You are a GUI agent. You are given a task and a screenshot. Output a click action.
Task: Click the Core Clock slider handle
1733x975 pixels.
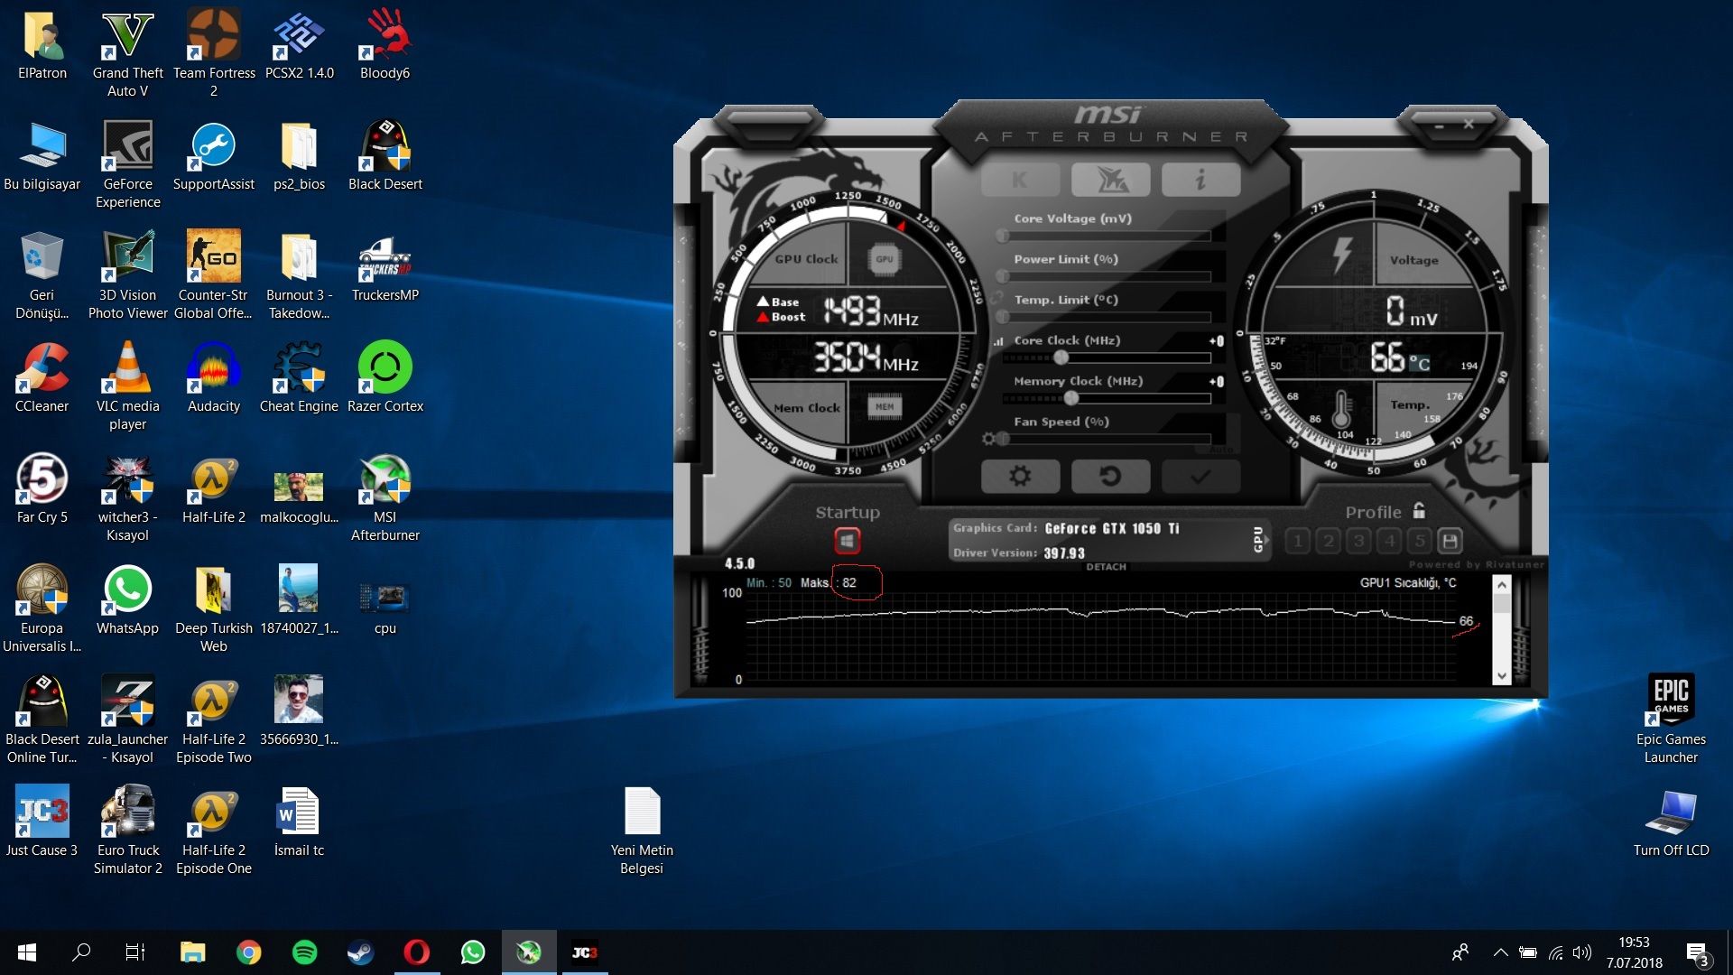tap(1059, 357)
